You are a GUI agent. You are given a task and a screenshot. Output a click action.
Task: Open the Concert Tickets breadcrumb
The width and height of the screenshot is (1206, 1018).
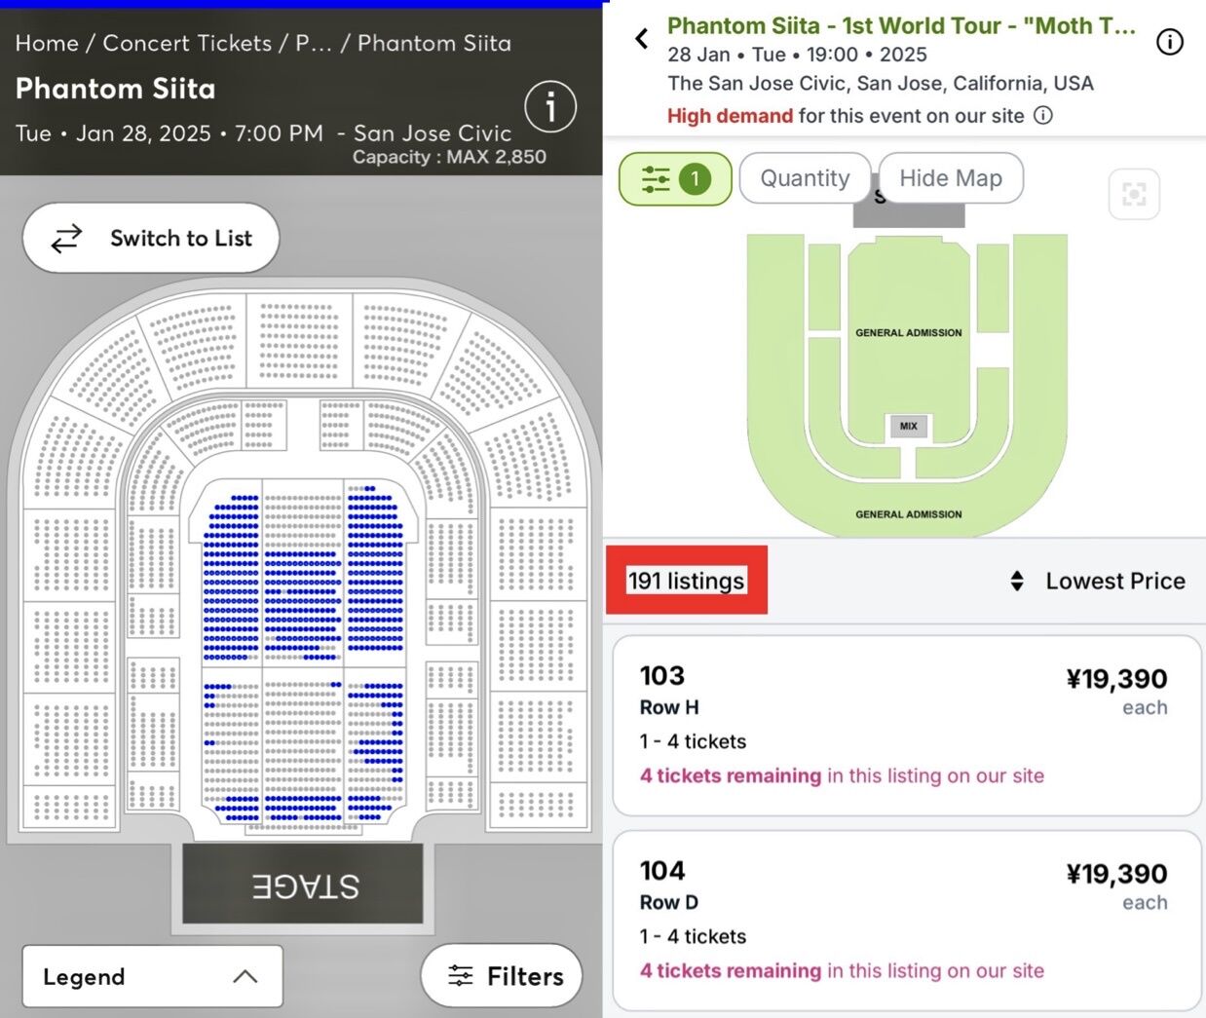pyautogui.click(x=187, y=43)
